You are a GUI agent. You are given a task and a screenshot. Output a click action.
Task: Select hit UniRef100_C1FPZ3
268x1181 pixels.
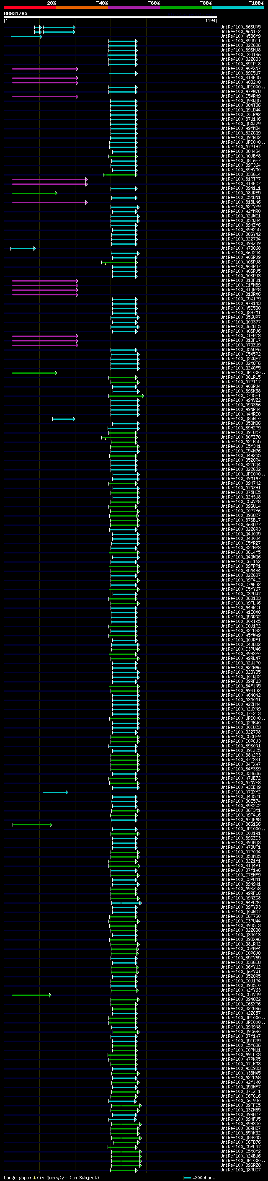point(240,336)
